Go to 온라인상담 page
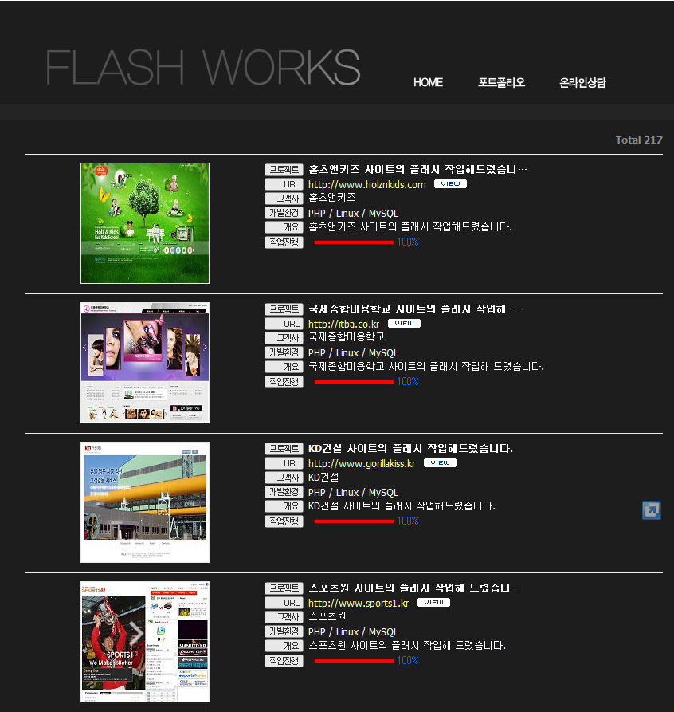This screenshot has height=712, width=674. (x=582, y=82)
